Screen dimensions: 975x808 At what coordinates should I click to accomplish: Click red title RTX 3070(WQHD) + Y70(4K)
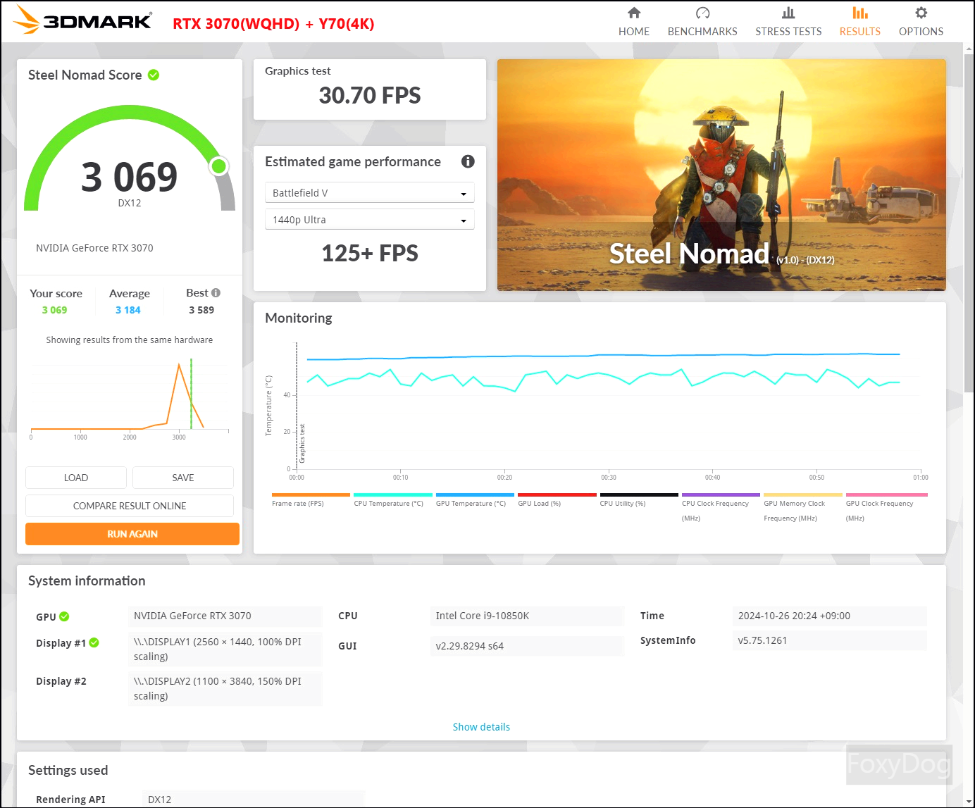[273, 23]
